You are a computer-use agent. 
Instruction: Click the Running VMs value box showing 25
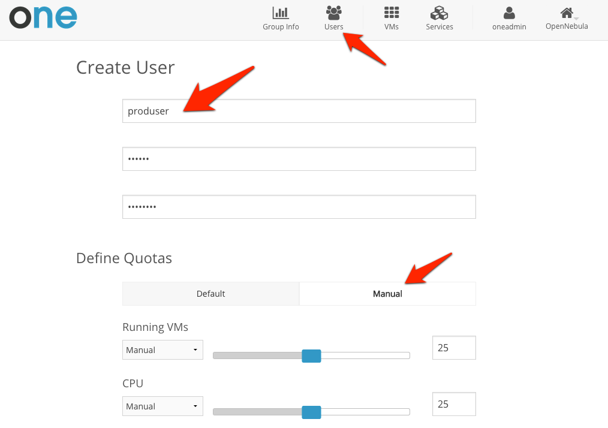pyautogui.click(x=454, y=348)
